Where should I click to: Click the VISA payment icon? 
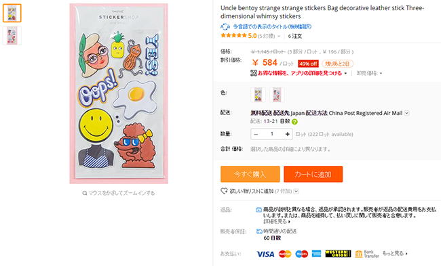tap(265, 254)
